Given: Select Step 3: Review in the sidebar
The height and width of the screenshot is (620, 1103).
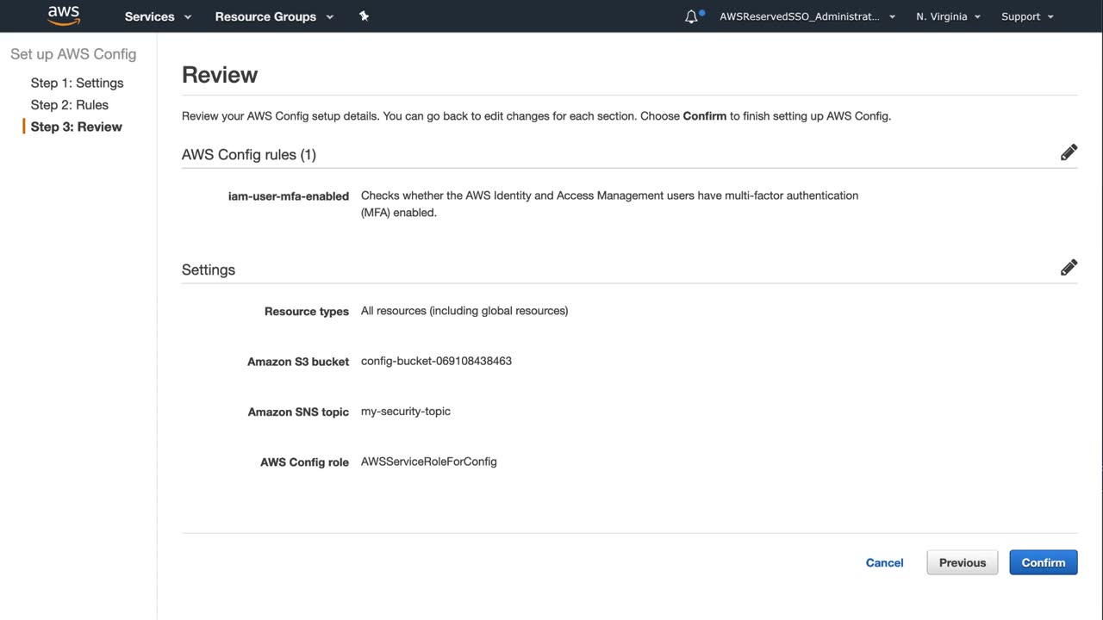Looking at the screenshot, I should (x=76, y=127).
